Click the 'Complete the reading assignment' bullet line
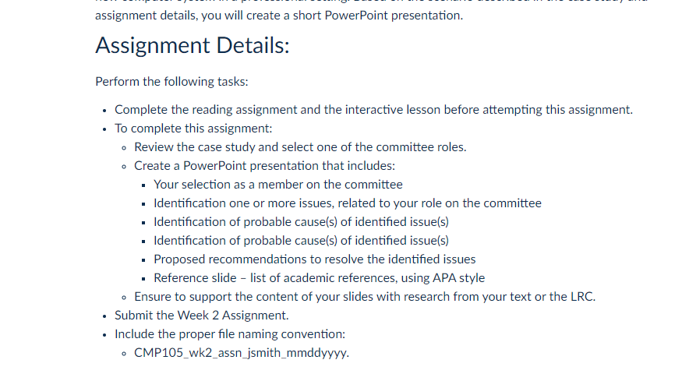This screenshot has height=374, width=689. [x=374, y=109]
